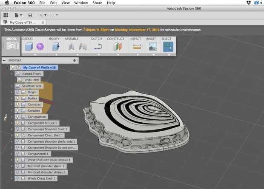Select the Create Form purple icon
The height and width of the screenshot is (189, 264).
click(40, 47)
